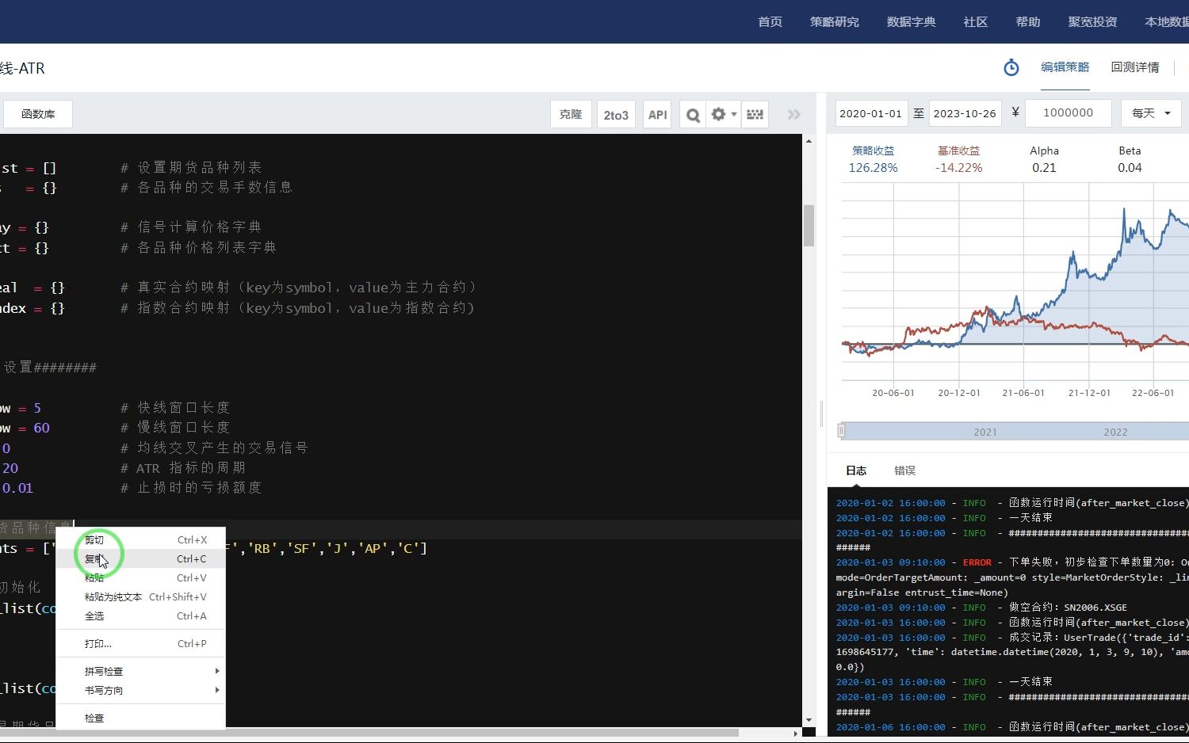
Task: Click comment line 止损时的亏损额度
Action: click(191, 488)
